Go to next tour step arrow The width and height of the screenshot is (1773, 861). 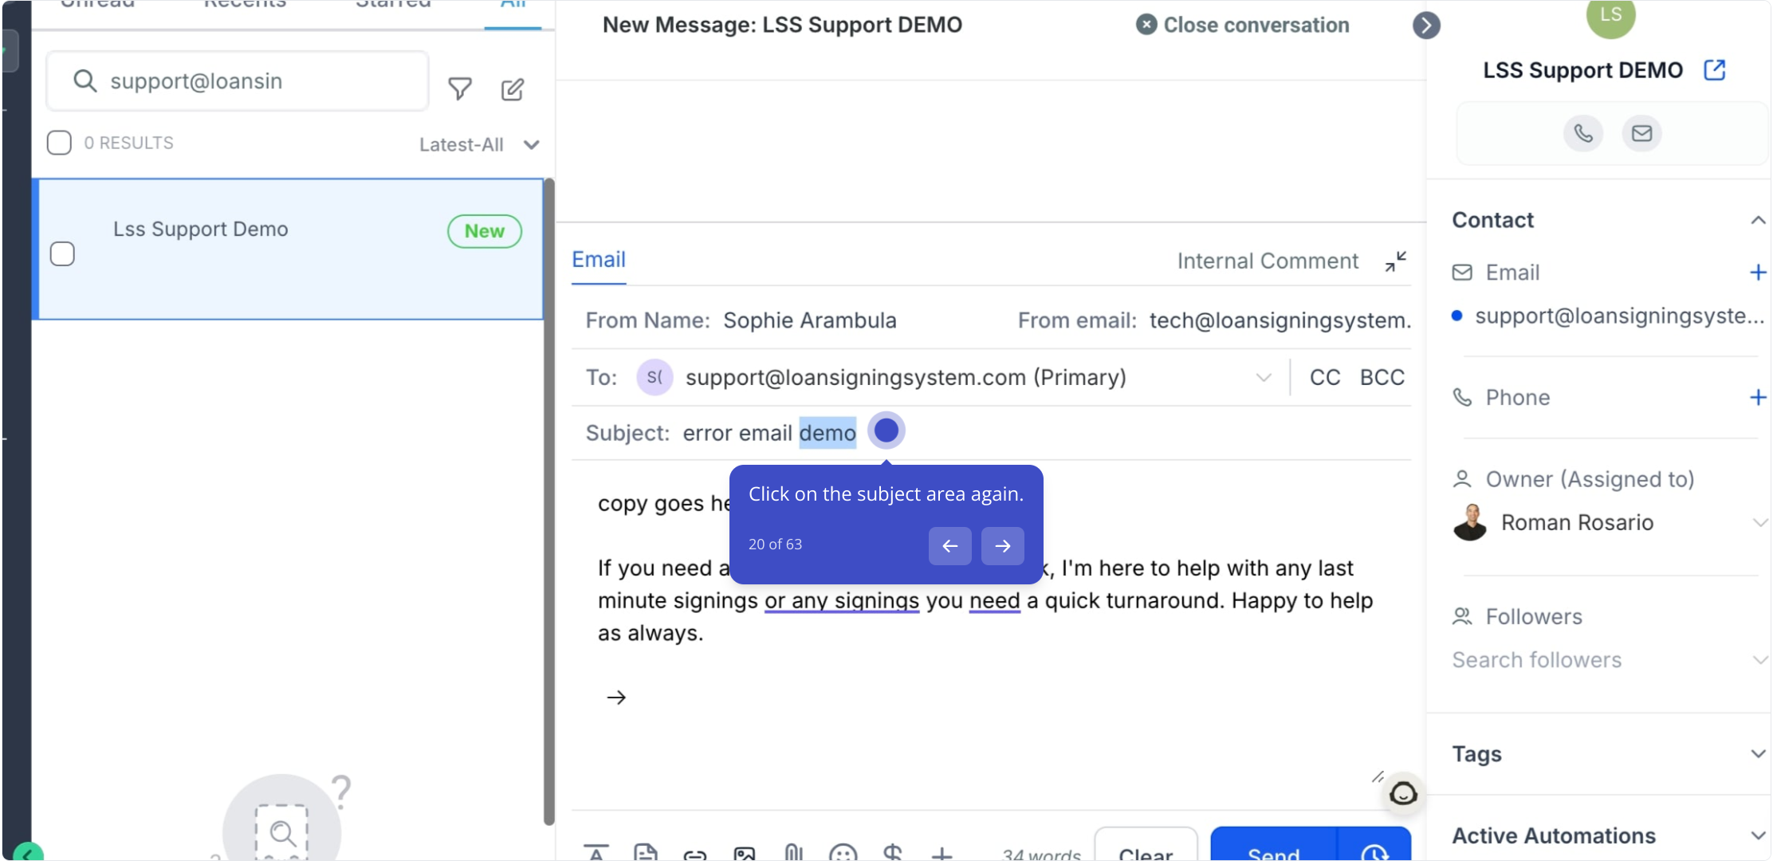coord(1002,546)
